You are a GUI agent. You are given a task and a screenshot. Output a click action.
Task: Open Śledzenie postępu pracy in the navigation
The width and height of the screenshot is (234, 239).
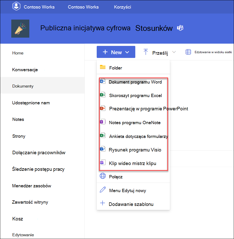point(38,169)
